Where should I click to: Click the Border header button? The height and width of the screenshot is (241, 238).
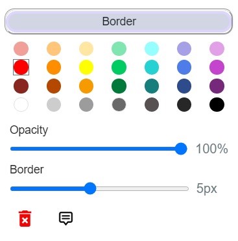click(x=119, y=21)
